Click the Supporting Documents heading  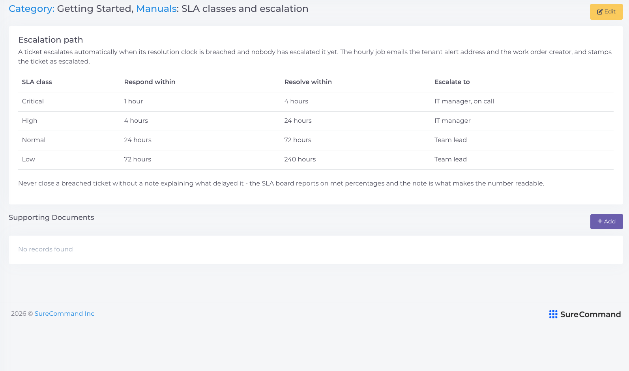[x=51, y=217]
